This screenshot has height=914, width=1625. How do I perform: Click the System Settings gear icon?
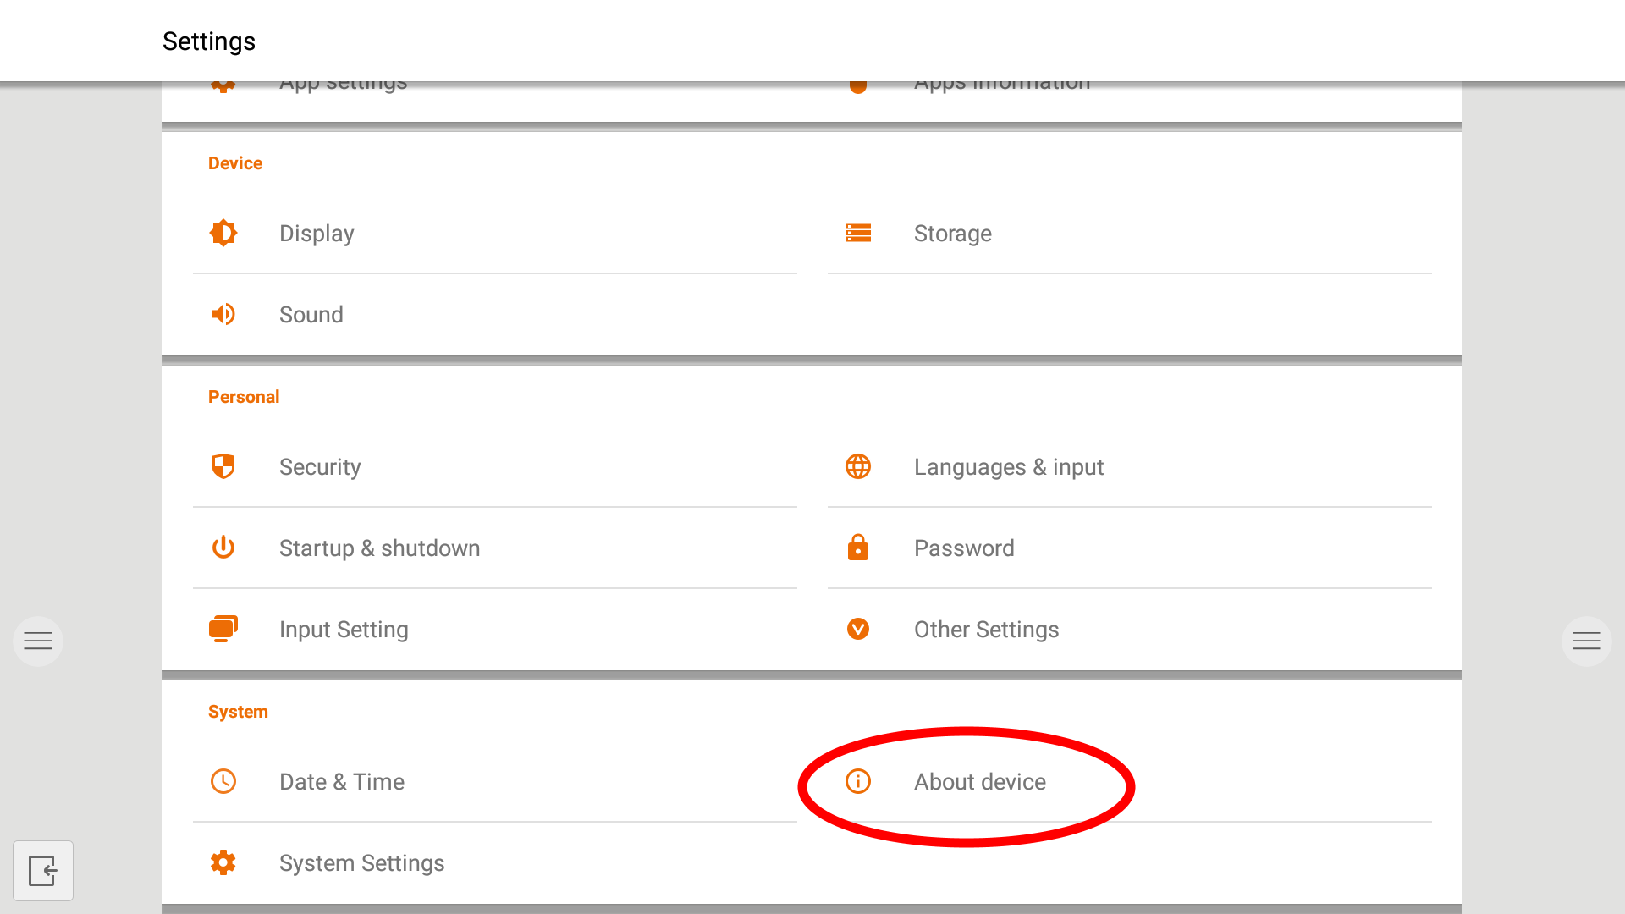pyautogui.click(x=223, y=862)
